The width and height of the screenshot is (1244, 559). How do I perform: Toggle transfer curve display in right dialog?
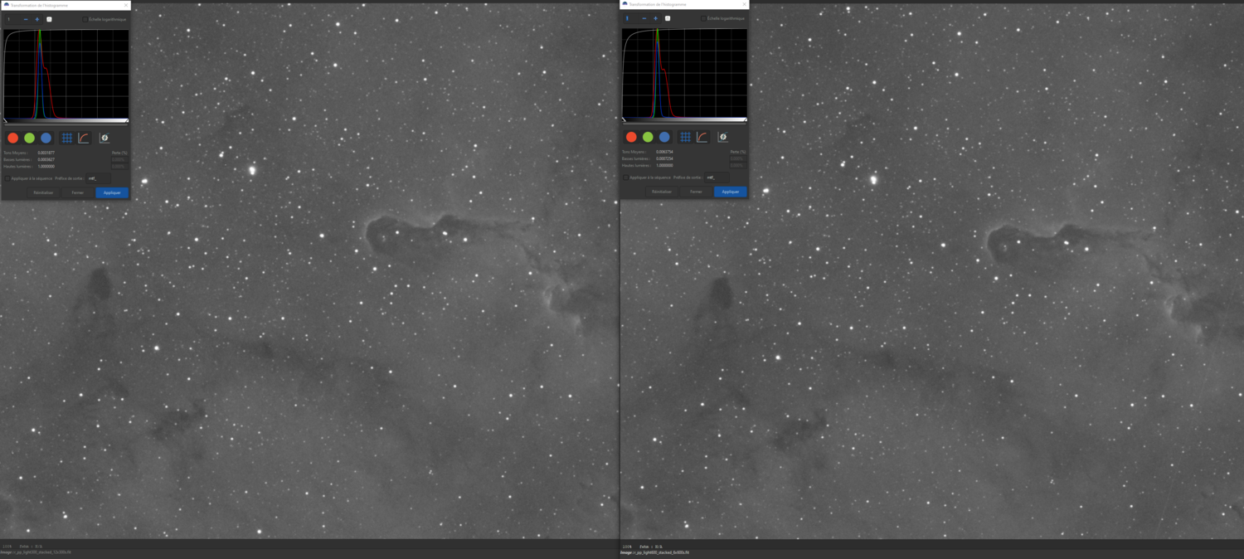click(702, 137)
